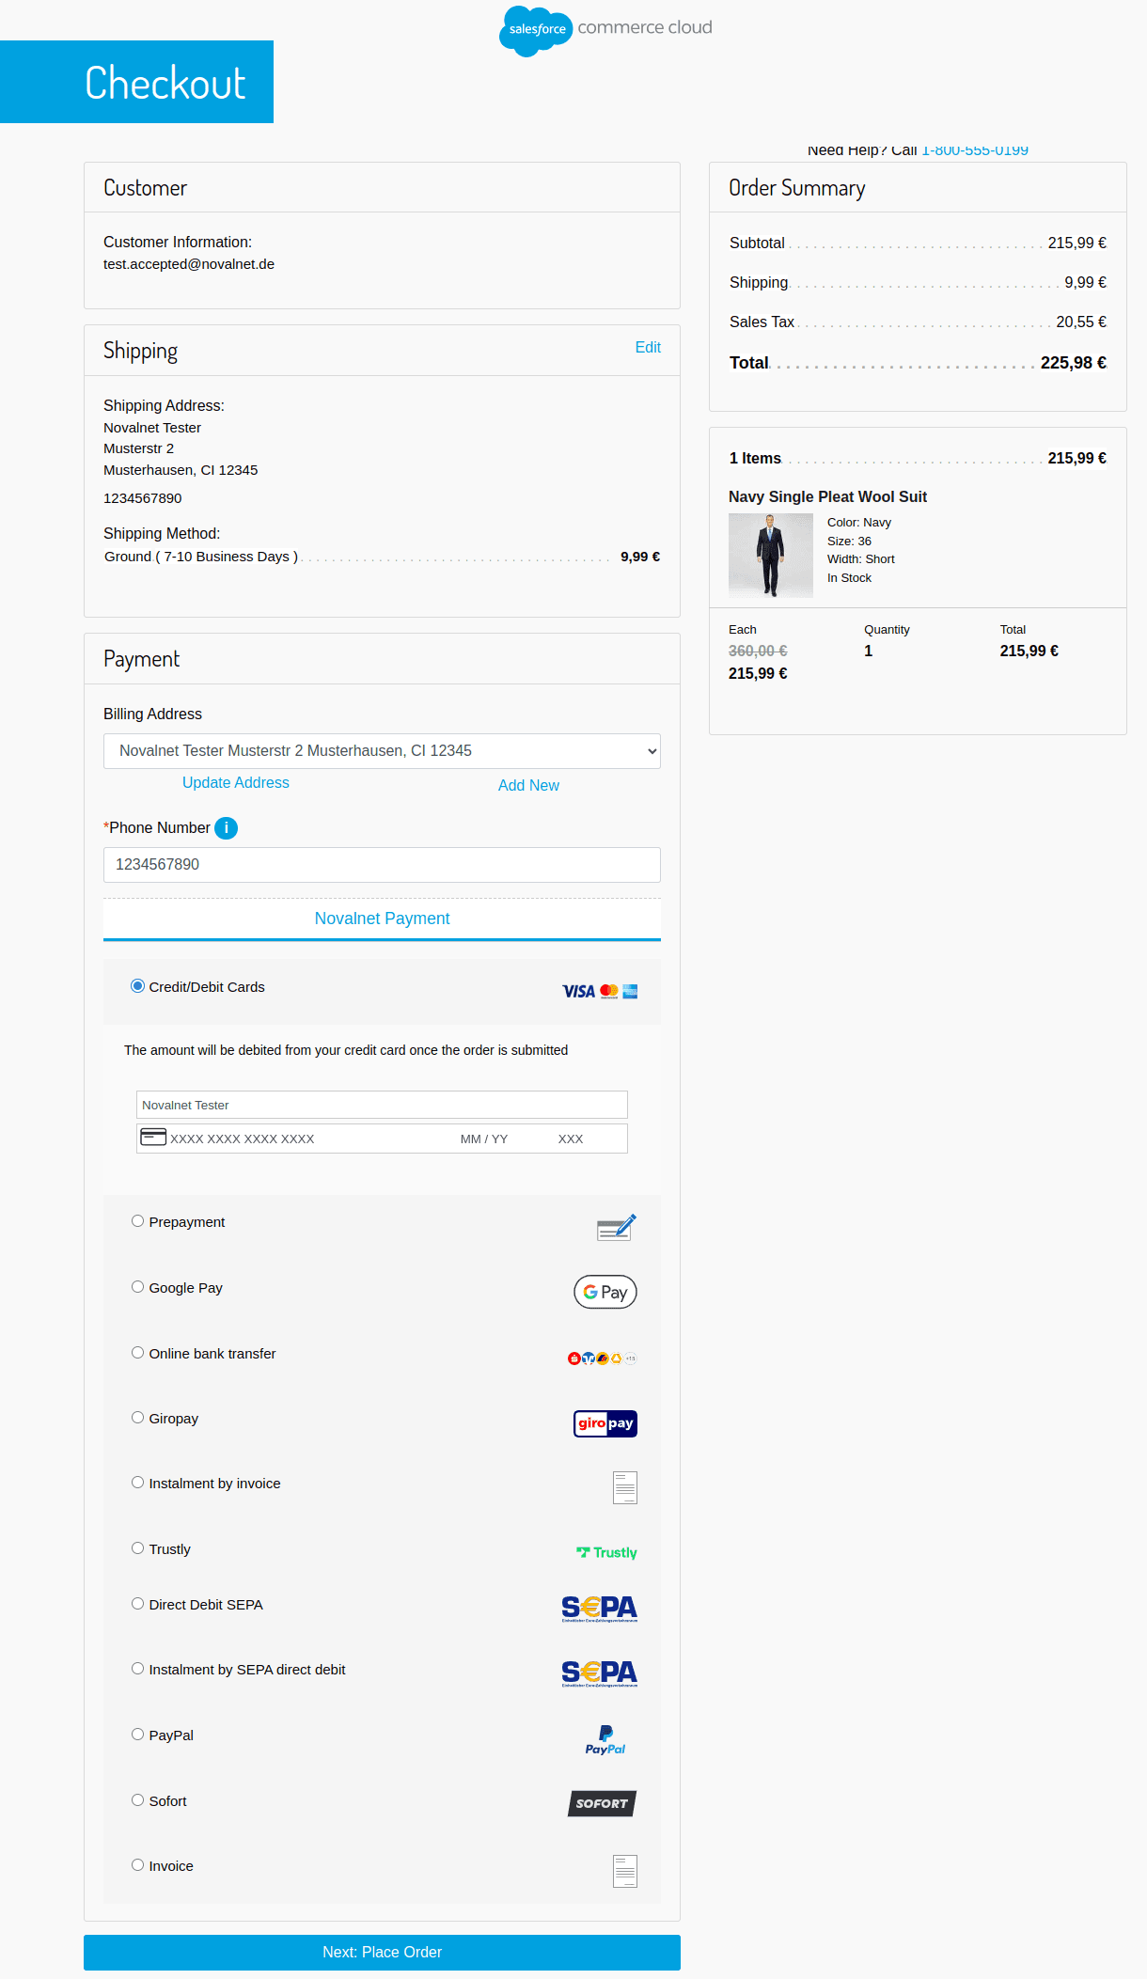Click the Update Address link
The image size is (1147, 1979).
coord(236,782)
